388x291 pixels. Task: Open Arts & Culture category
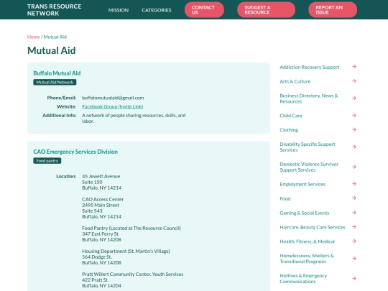[x=295, y=81]
